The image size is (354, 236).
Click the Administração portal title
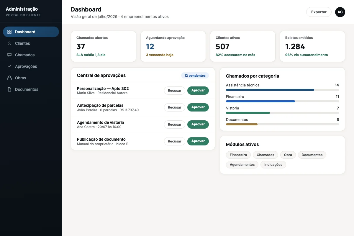tap(22, 9)
